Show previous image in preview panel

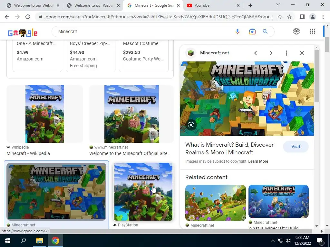pos(256,53)
